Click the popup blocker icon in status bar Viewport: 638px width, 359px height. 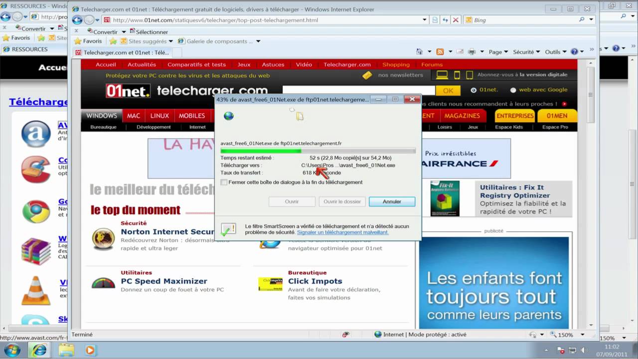tap(345, 335)
